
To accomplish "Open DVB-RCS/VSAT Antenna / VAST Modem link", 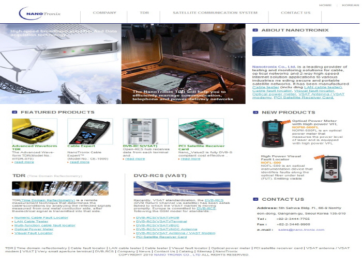I will point(176,233).
